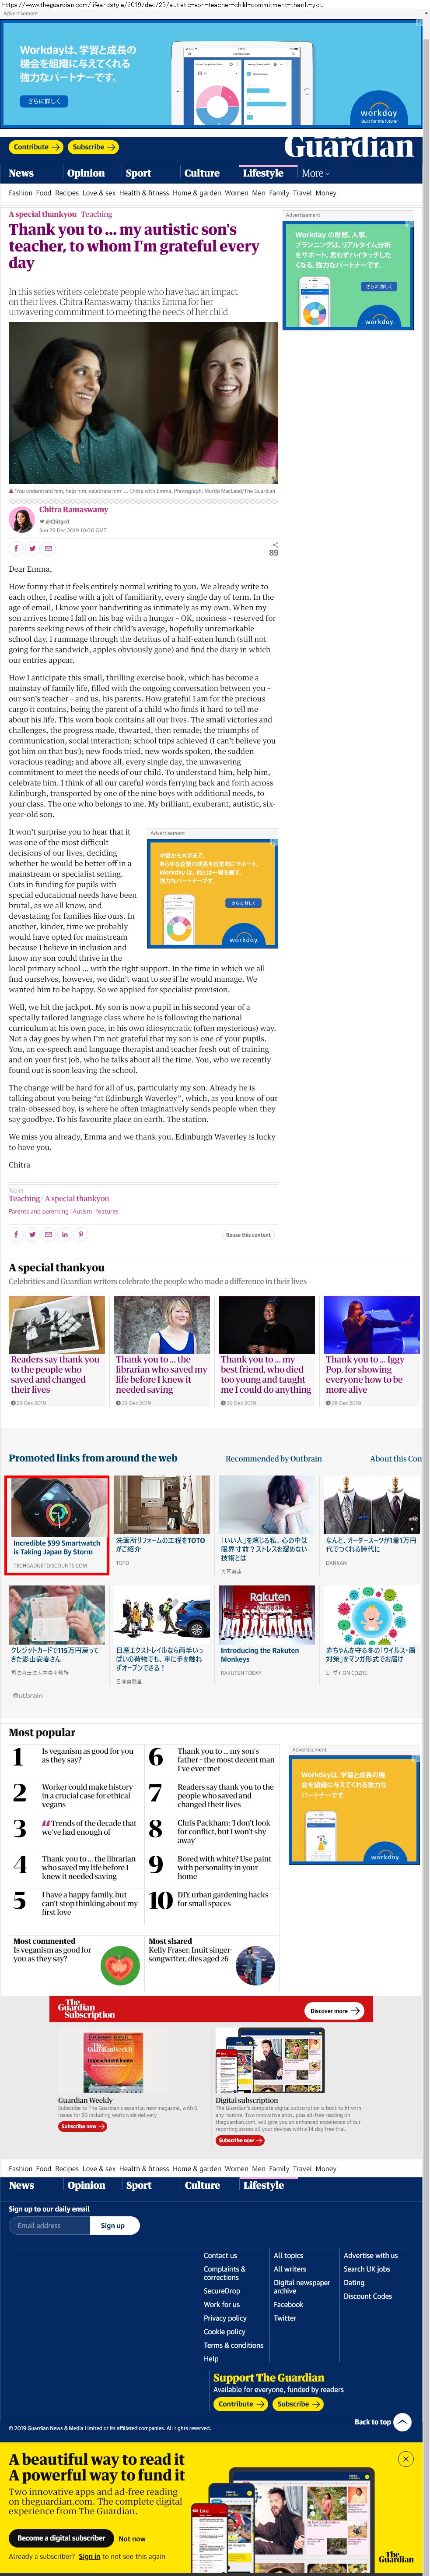The image size is (430, 2576).
Task: Close the yellow subscription banner
Action: (405, 2458)
